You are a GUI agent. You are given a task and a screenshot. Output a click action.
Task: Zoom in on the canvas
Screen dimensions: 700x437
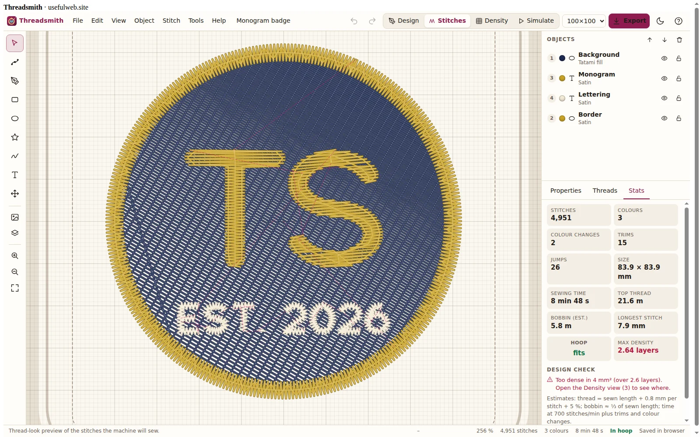tap(15, 256)
